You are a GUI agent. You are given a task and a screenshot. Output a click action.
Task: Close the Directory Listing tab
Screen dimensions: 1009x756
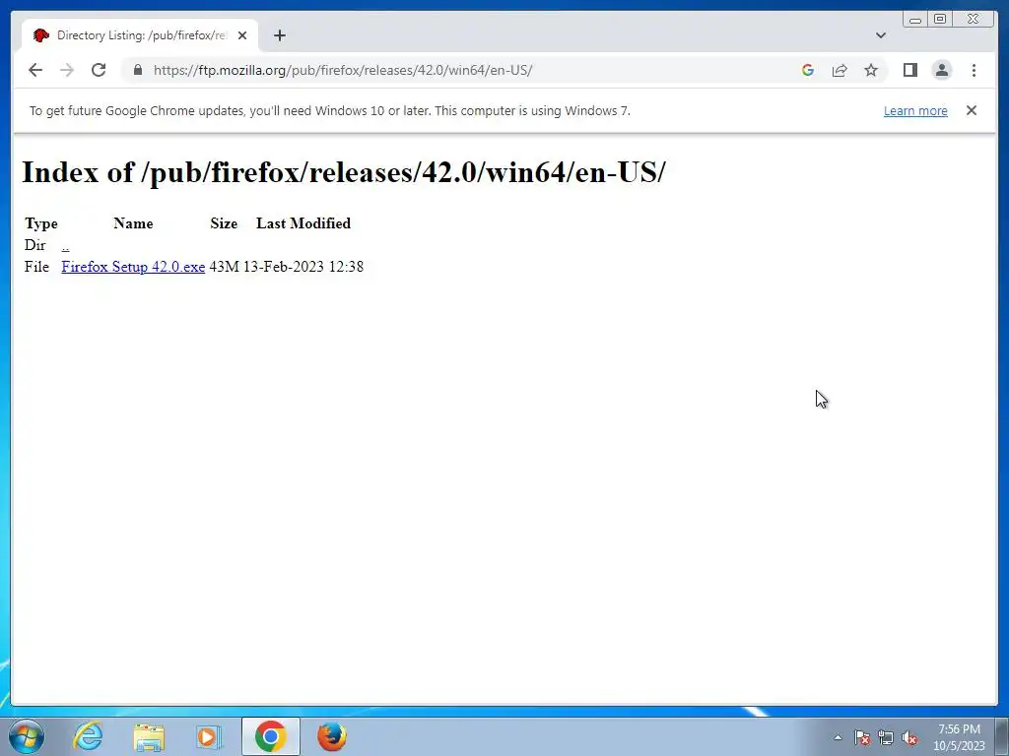[x=242, y=35]
